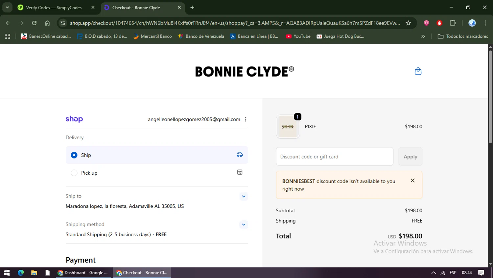View site information icon in address bar

coord(63,23)
